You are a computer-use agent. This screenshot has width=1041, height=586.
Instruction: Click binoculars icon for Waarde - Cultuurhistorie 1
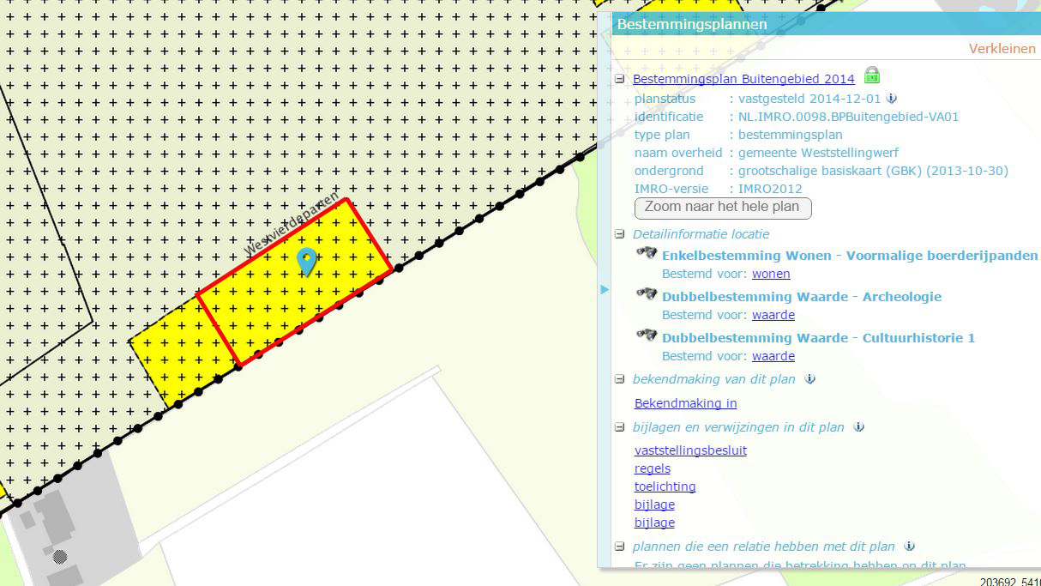[x=647, y=335]
